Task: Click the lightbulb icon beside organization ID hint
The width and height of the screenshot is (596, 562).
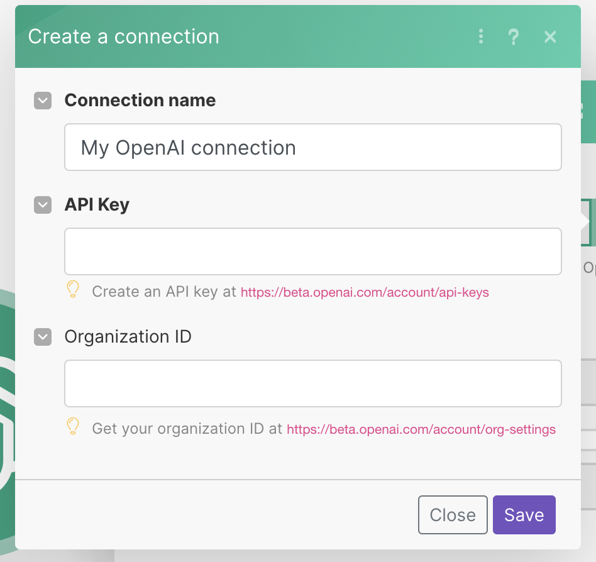Action: [x=74, y=427]
